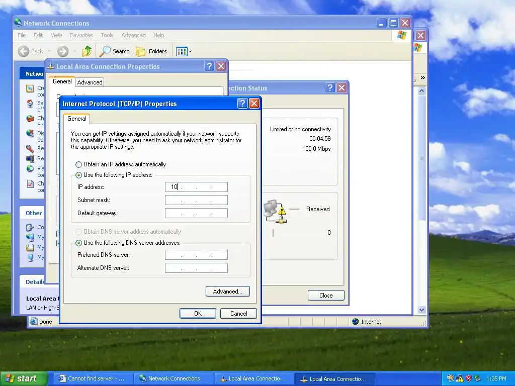This screenshot has height=386, width=515.
Task: Select Use the following IP address radio
Action: pyautogui.click(x=78, y=175)
